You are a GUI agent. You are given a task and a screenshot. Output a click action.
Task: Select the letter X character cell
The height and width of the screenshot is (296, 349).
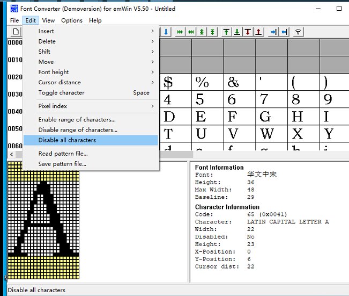click(303, 134)
